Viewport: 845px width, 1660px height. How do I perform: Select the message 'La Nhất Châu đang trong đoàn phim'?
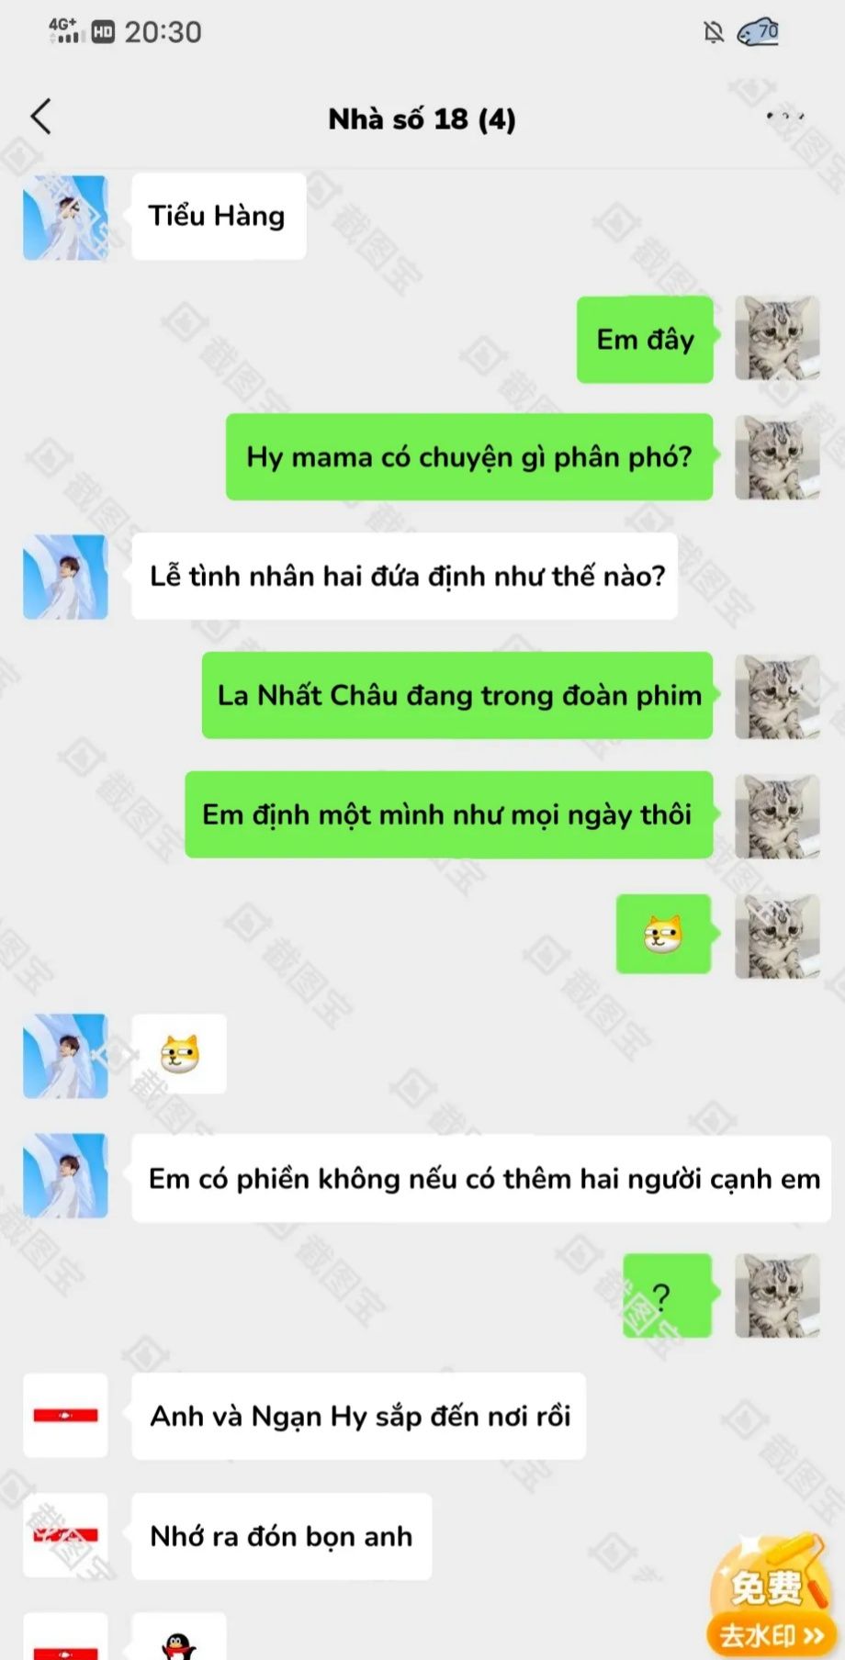457,695
